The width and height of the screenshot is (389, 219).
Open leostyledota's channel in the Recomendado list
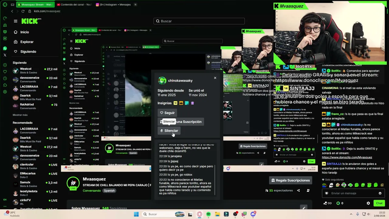[x=35, y=193]
